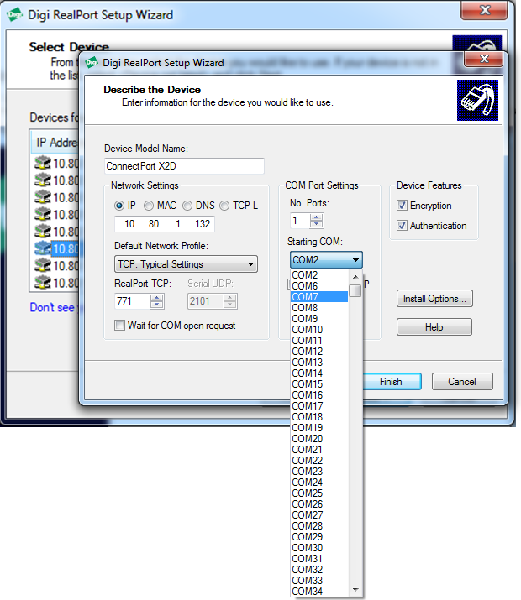Open Default Network Profile dropdown
Image resolution: width=521 pixels, height=600 pixels.
[186, 264]
